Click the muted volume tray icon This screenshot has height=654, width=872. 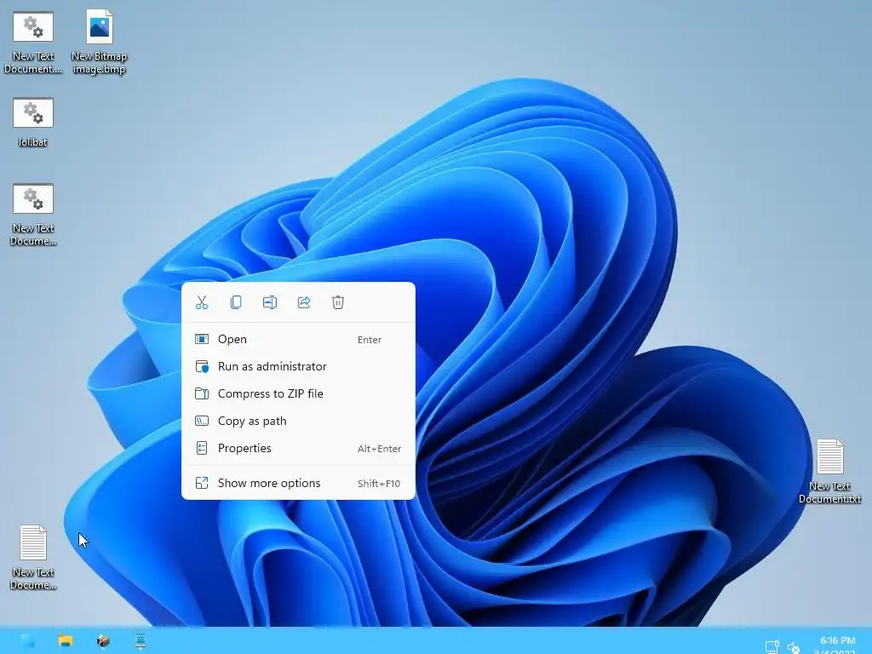(x=794, y=647)
